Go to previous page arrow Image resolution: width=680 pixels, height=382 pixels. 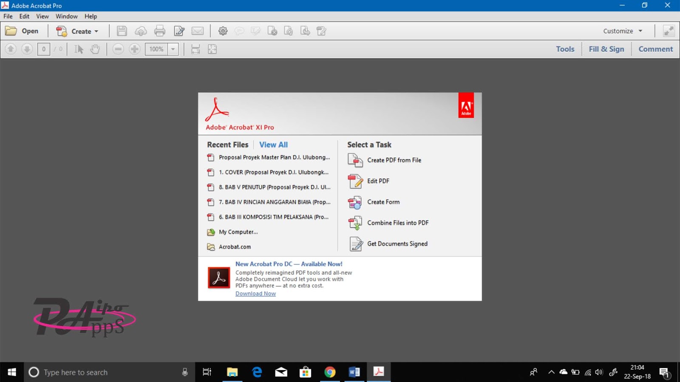coord(11,49)
